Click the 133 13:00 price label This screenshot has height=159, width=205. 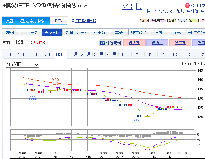click(33, 97)
